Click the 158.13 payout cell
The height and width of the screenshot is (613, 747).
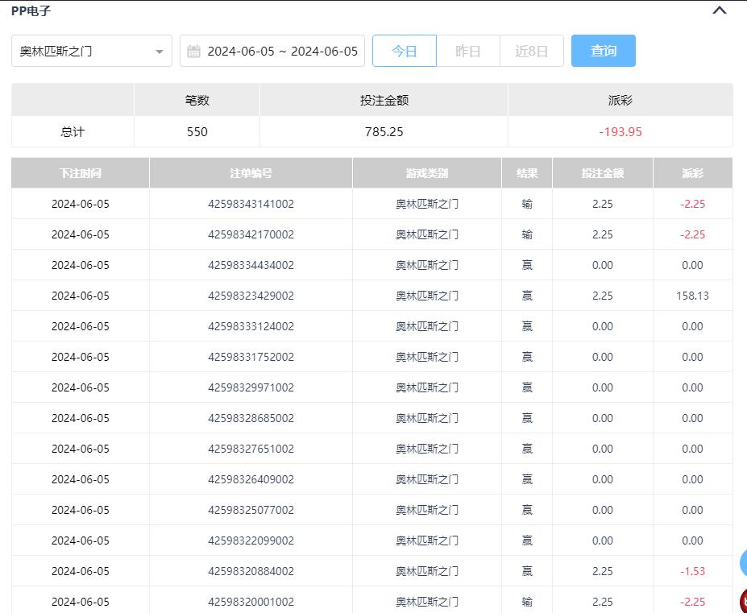[692, 296]
